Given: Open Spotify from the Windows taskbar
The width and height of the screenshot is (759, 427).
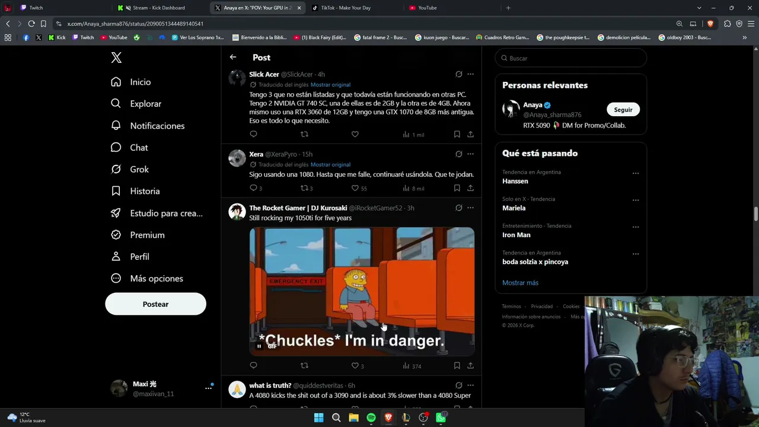Looking at the screenshot, I should coord(371,418).
